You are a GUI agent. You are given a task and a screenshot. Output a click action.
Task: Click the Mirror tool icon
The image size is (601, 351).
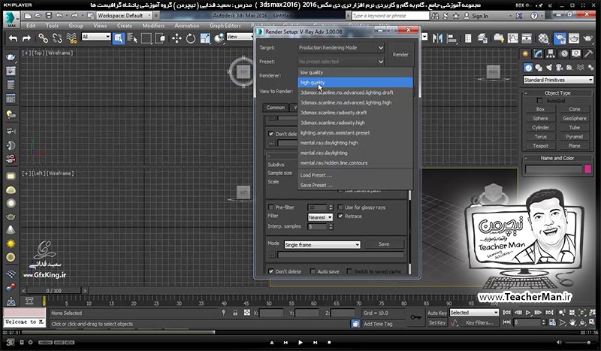pos(437,38)
